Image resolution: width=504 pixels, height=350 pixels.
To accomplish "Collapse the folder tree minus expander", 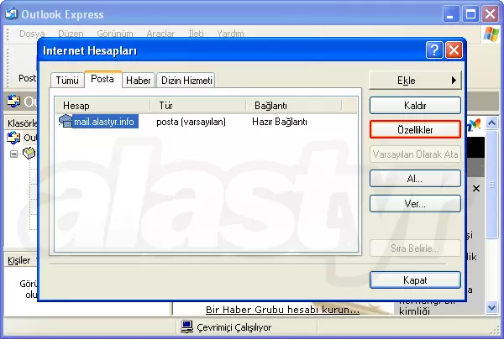I will (x=13, y=154).
